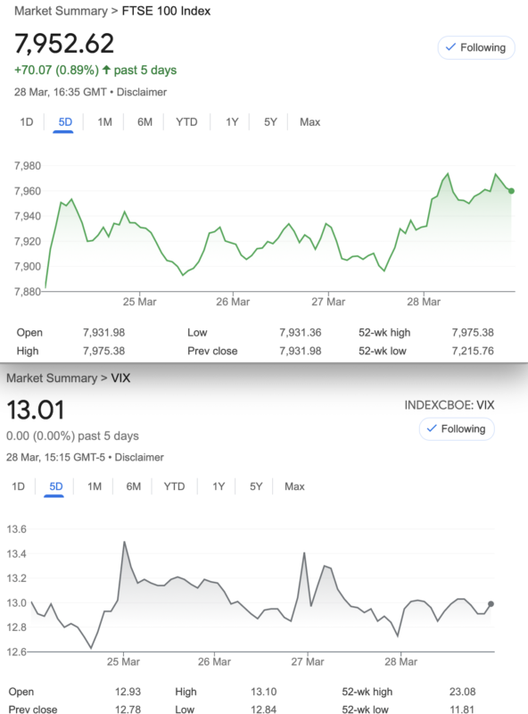
Task: Click the 13.6 label on VIX y-axis
Action: tap(16, 529)
